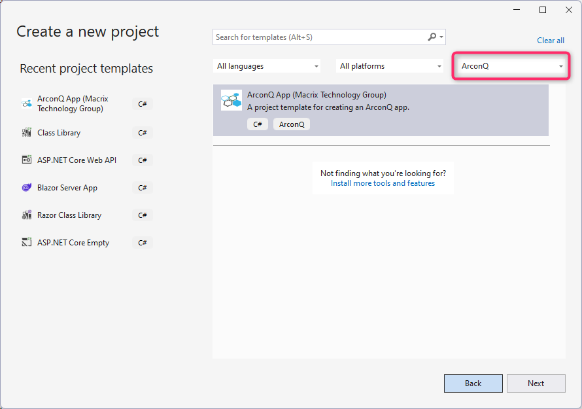
Task: Open the ArconQ project type dropdown
Action: [511, 66]
